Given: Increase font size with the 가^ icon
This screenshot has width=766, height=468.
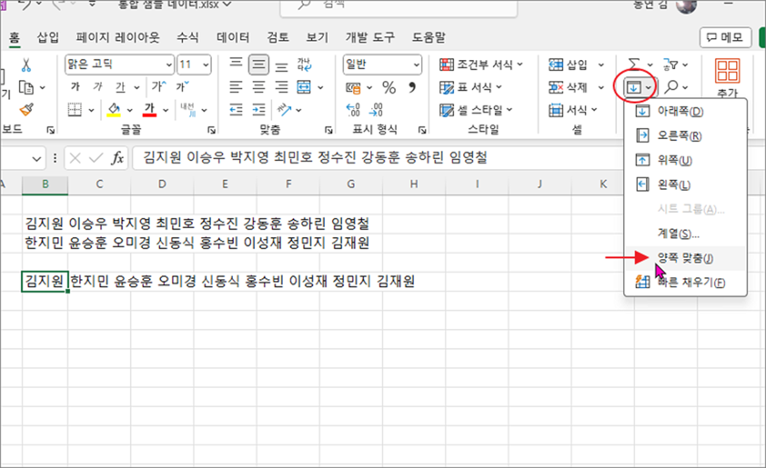Looking at the screenshot, I should coord(159,87).
